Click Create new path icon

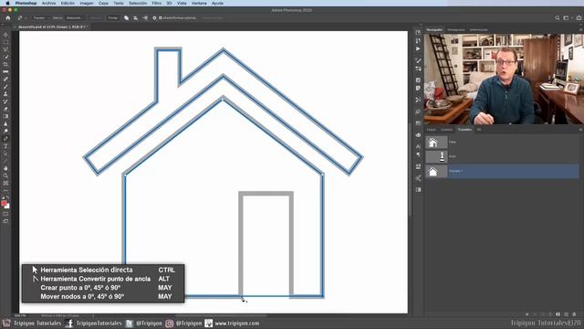coord(566,314)
